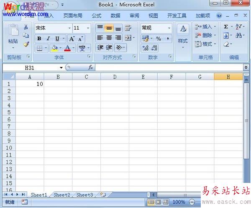Screen dimensions: 251x208
Task: Click the Fill down icon
Action: click(226, 36)
